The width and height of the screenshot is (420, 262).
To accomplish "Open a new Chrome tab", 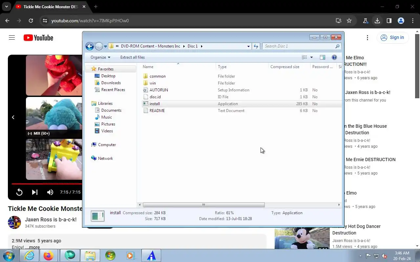I will [96, 7].
